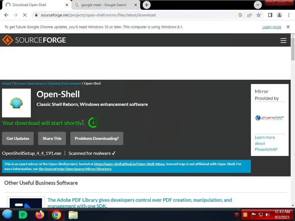Click the Get Updates button
Image resolution: width=295 pixels, height=221 pixels.
(18, 138)
